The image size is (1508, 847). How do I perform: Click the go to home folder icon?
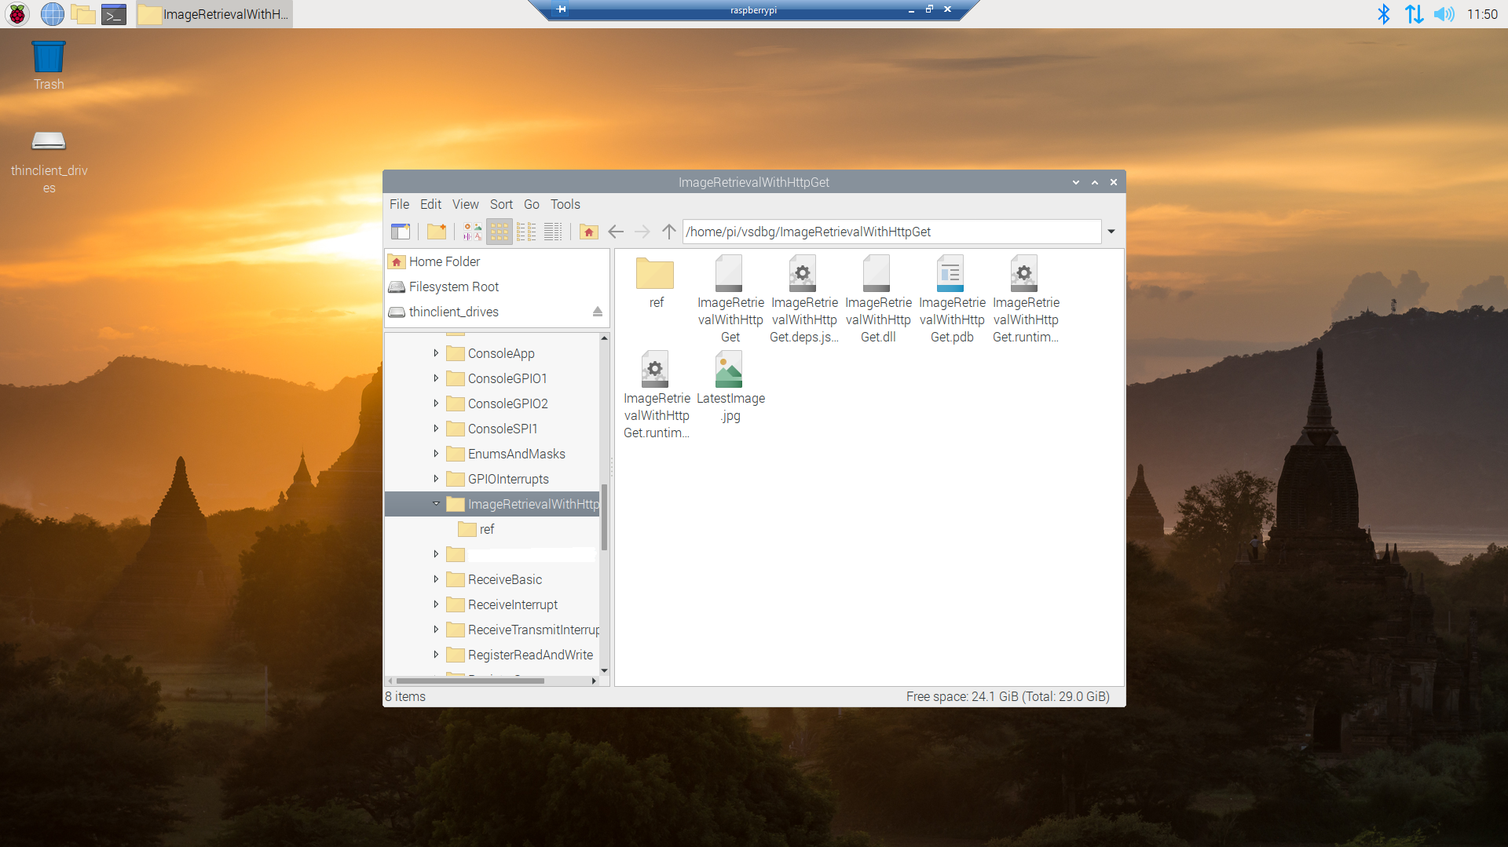click(588, 232)
